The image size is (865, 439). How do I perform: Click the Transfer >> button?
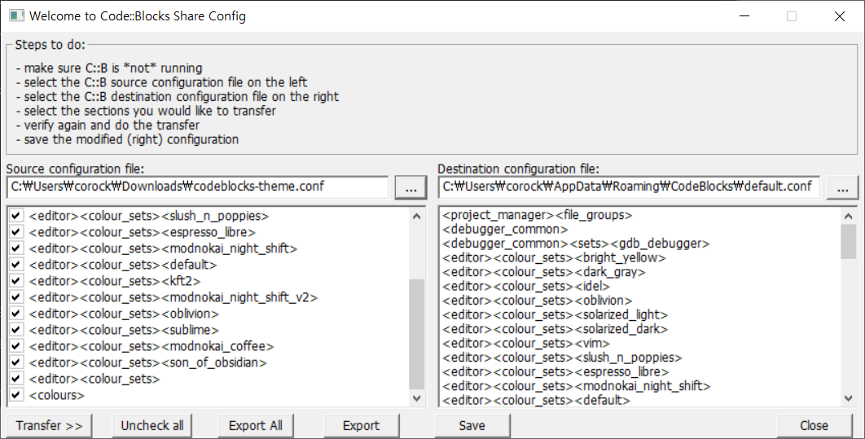click(50, 426)
